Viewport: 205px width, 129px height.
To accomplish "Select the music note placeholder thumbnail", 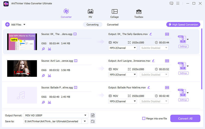I will coord(22,95).
